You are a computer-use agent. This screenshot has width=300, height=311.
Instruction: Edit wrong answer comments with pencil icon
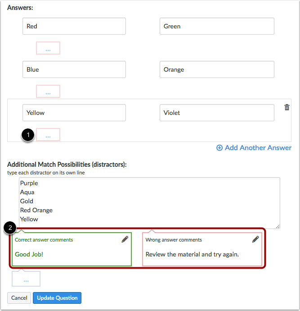click(255, 239)
